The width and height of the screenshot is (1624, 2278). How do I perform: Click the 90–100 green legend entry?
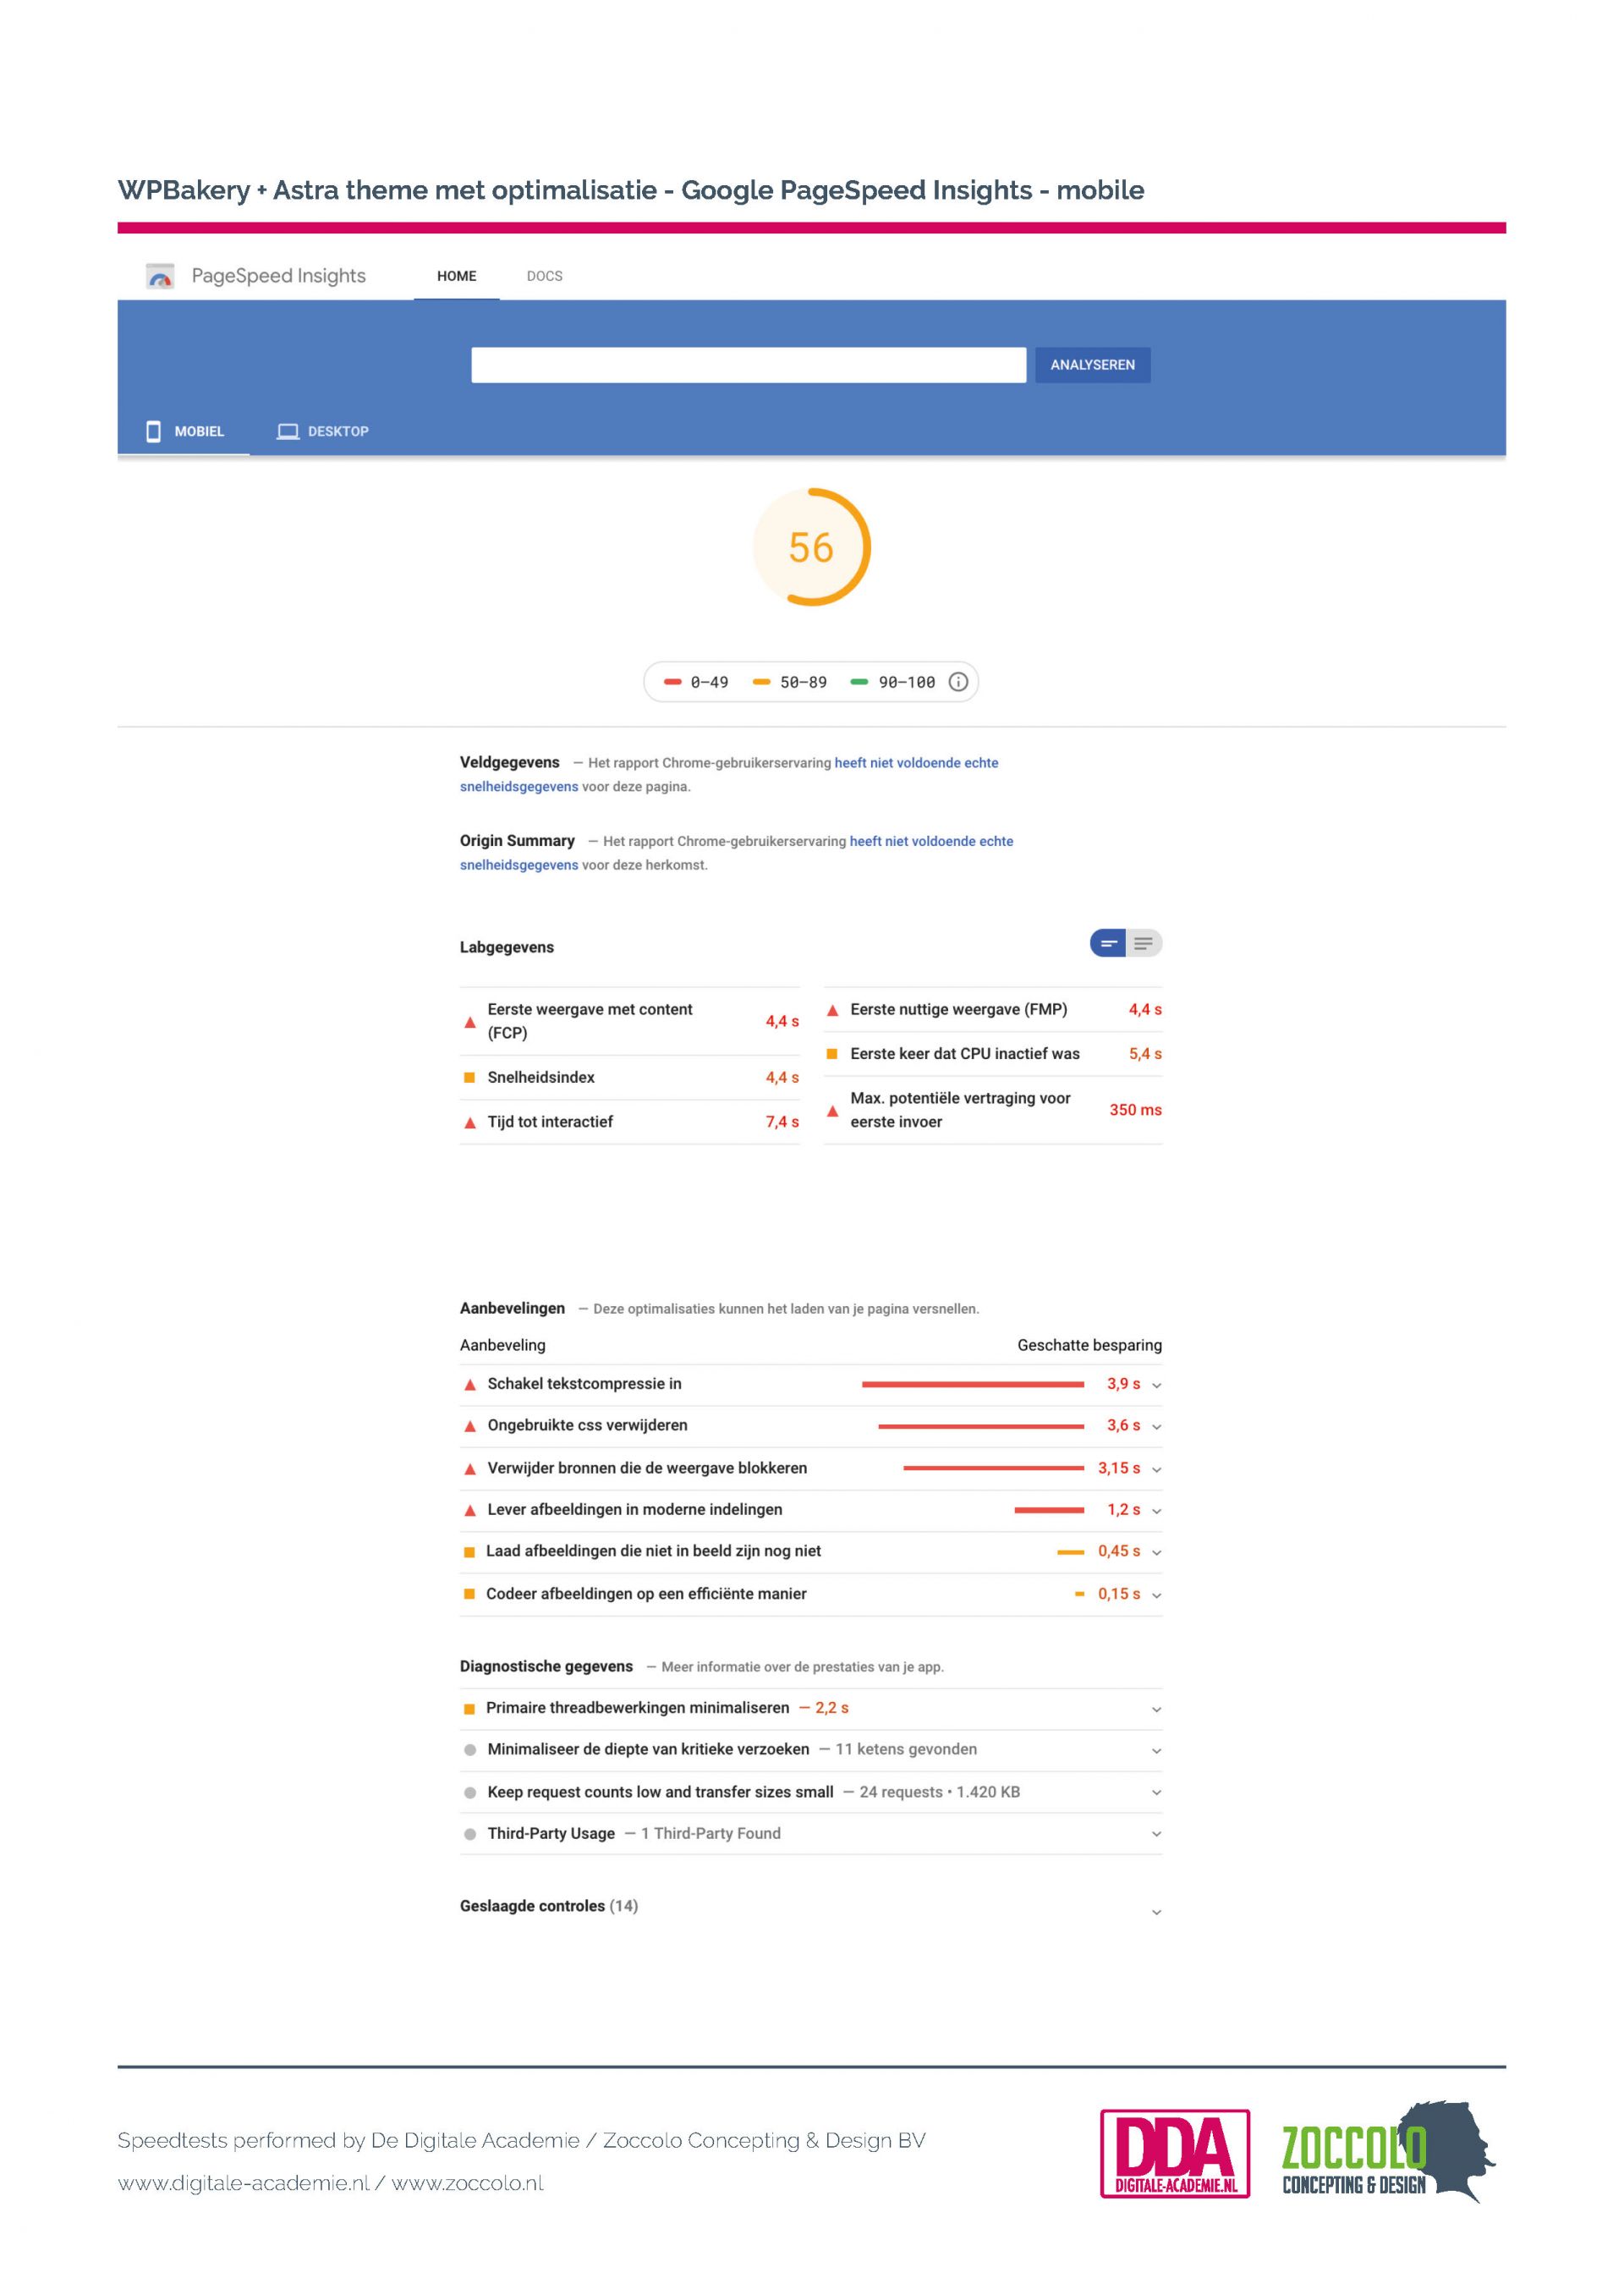pyautogui.click(x=893, y=682)
